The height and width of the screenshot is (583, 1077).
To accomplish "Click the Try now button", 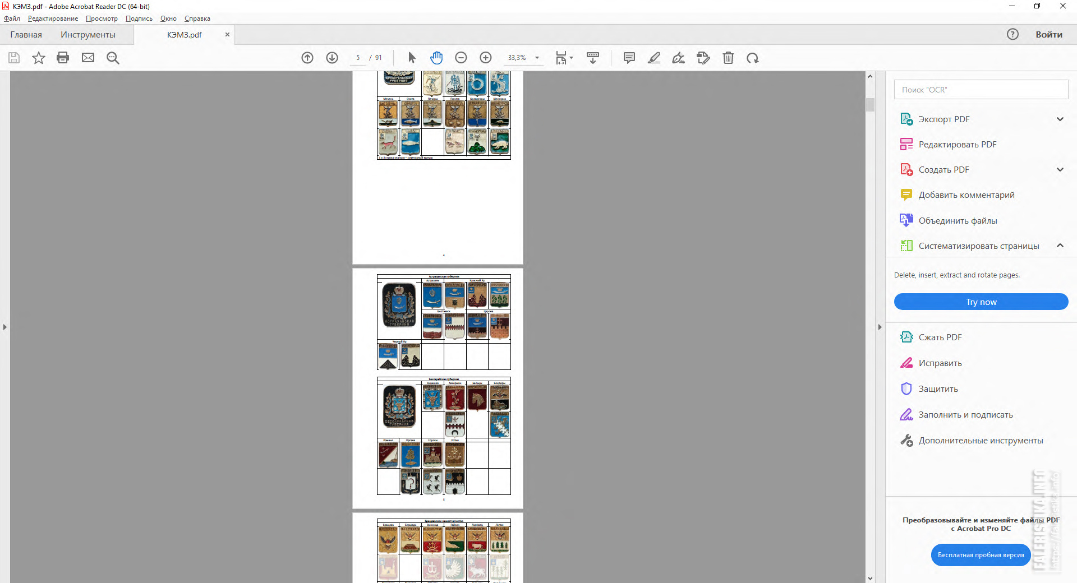I will click(981, 302).
